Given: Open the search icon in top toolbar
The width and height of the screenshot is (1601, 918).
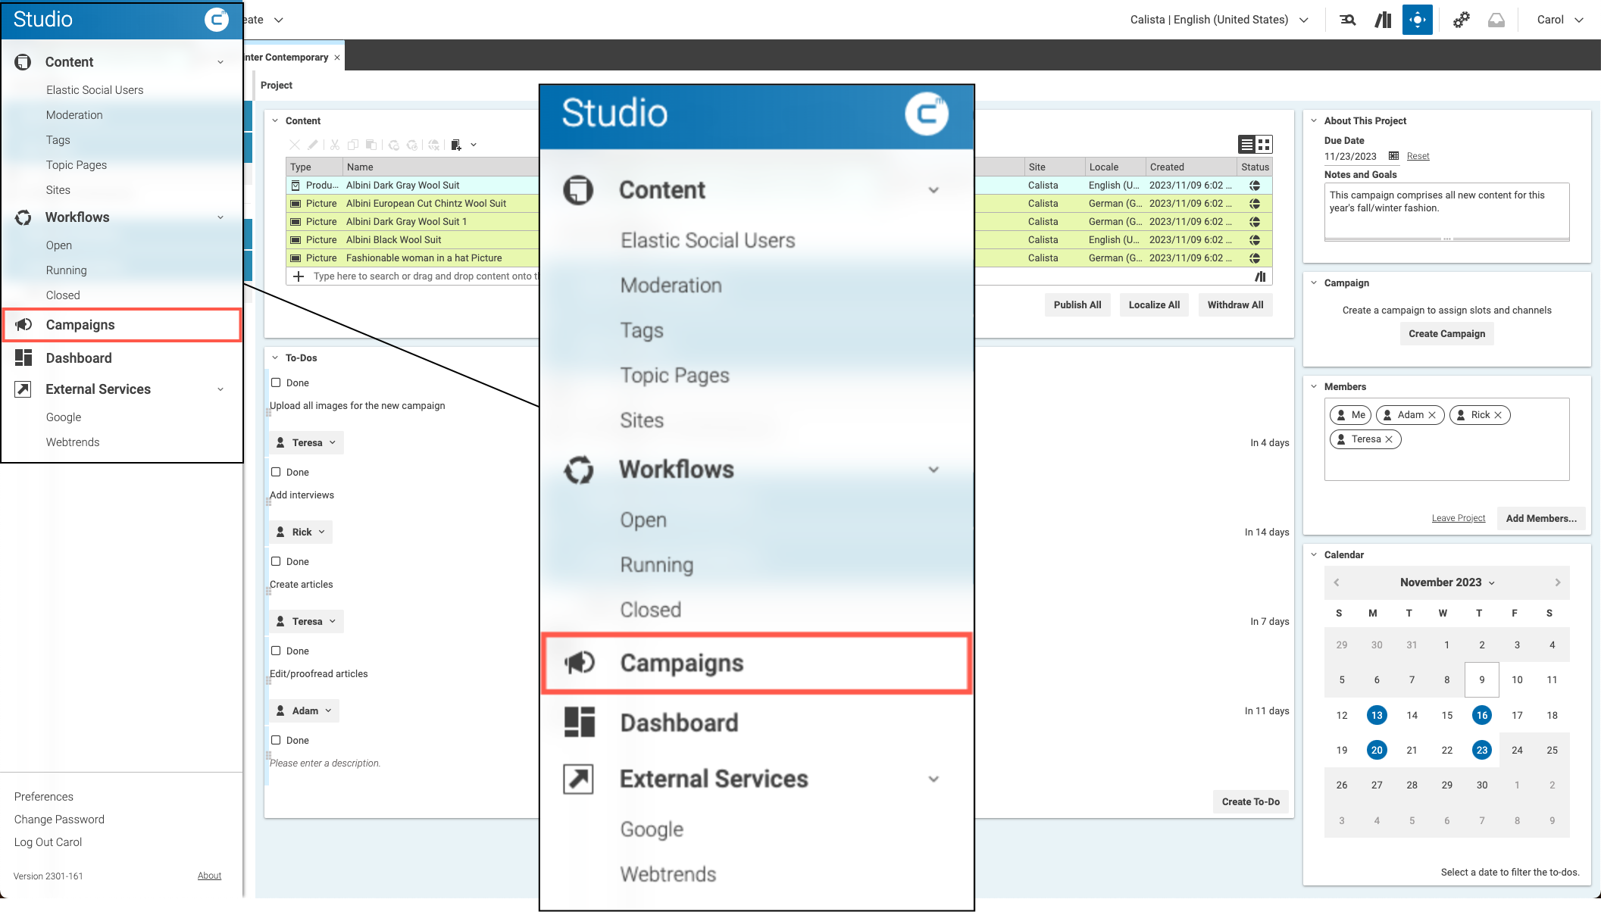Looking at the screenshot, I should coord(1347,20).
